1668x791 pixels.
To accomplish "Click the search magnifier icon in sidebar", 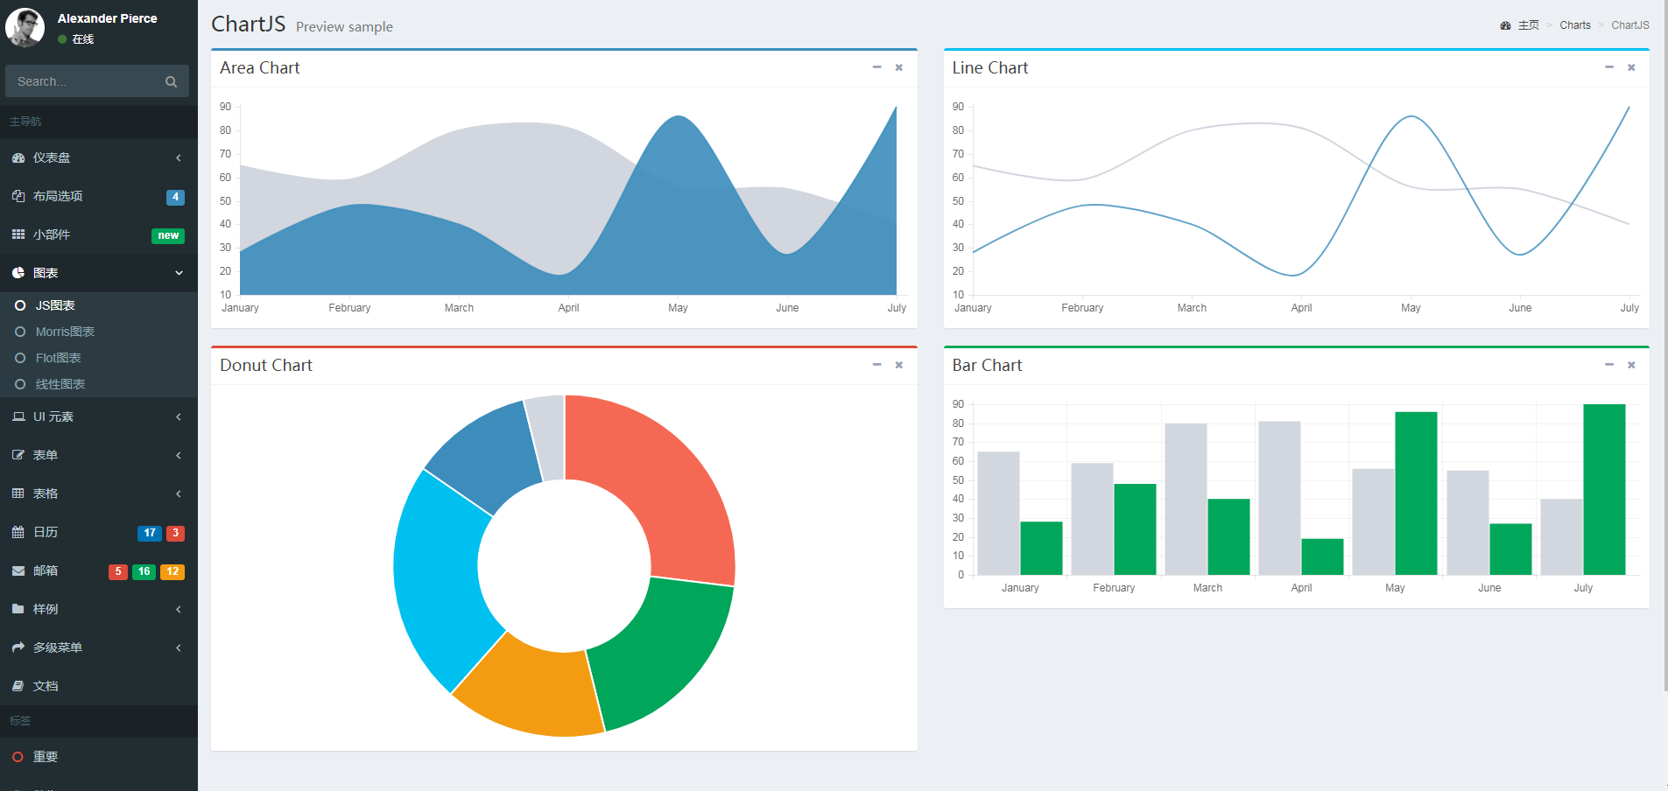I will click(171, 81).
